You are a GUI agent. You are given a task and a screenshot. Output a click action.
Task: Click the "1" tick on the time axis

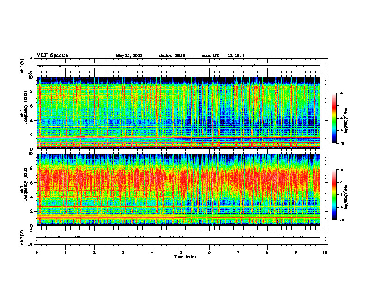[x=65, y=252]
